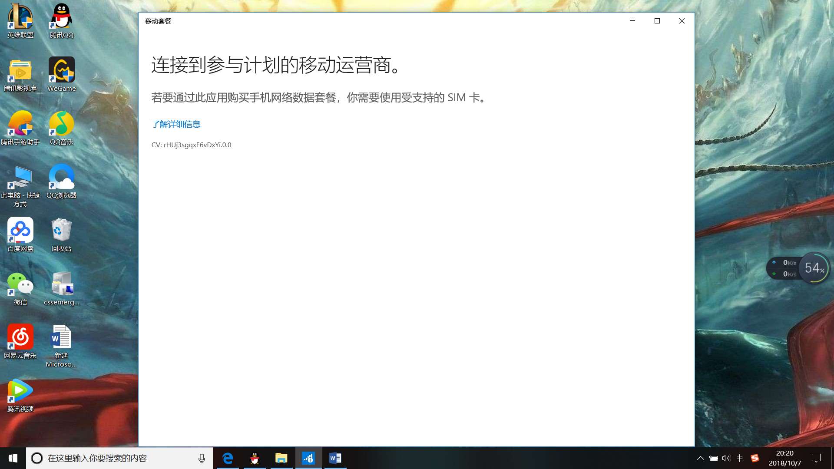Open the volume control tray icon
The height and width of the screenshot is (469, 834).
click(726, 458)
